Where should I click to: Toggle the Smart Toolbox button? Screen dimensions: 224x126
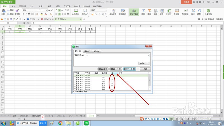pyautogui.click(x=134, y=12)
